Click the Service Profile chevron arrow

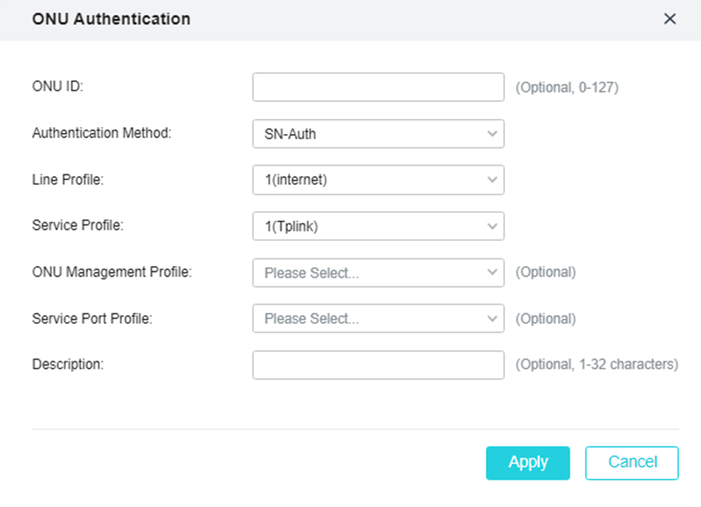click(x=492, y=227)
